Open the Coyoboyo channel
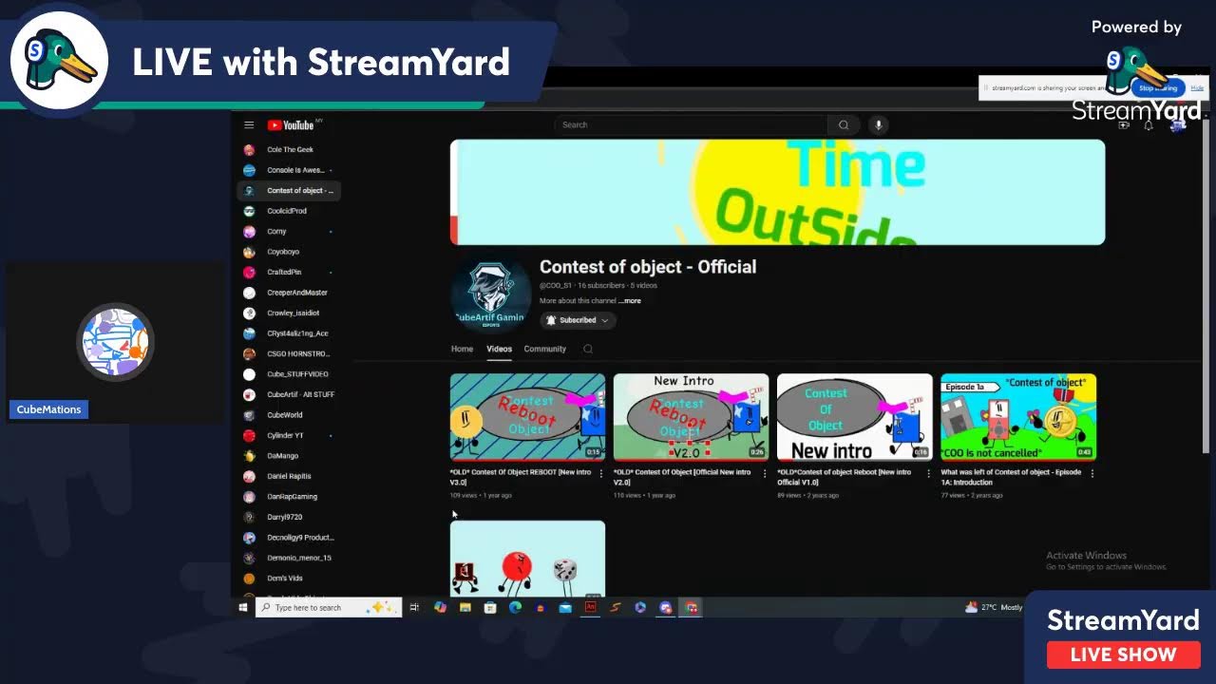This screenshot has width=1216, height=684. pos(289,252)
